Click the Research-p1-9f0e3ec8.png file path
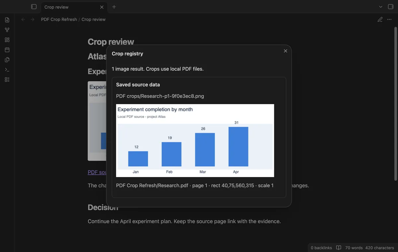 pyautogui.click(x=160, y=96)
